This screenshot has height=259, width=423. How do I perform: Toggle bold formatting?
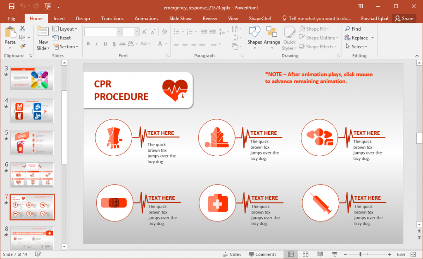pyautogui.click(x=88, y=43)
